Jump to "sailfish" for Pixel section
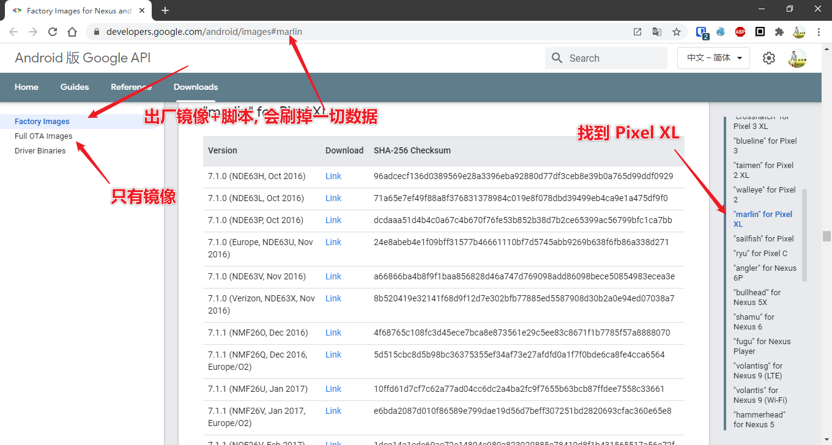This screenshot has height=445, width=832. pos(763,239)
